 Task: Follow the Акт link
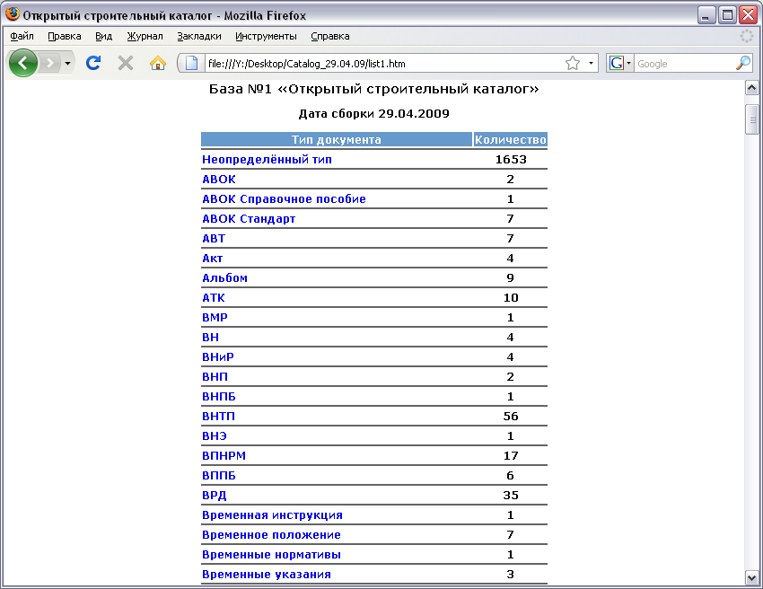click(212, 258)
